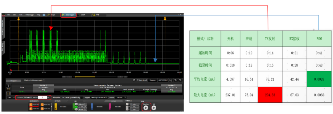
Task: Toggle the Min/Max checkbox
Action: tap(52, 97)
